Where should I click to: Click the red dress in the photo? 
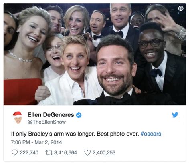22,92
